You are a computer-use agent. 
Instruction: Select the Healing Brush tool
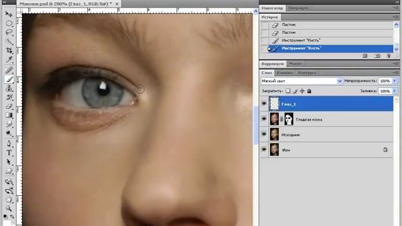click(x=9, y=70)
